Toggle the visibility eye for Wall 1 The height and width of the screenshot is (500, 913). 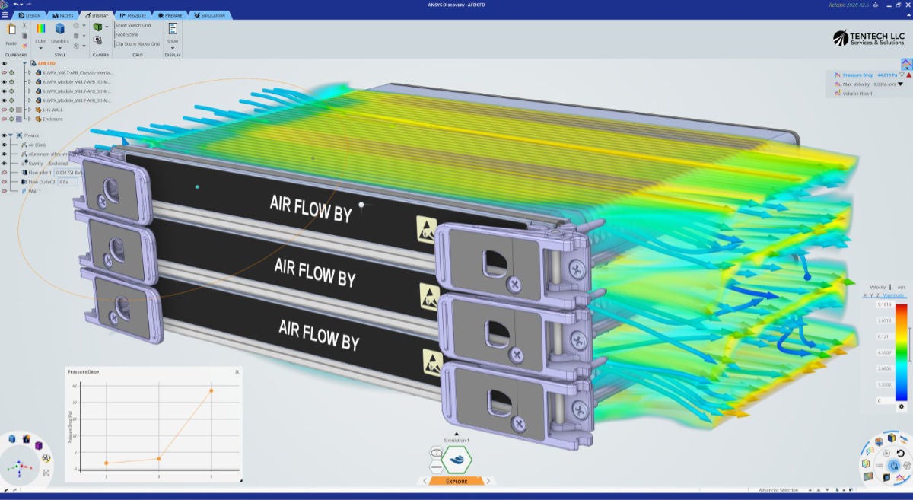click(5, 191)
